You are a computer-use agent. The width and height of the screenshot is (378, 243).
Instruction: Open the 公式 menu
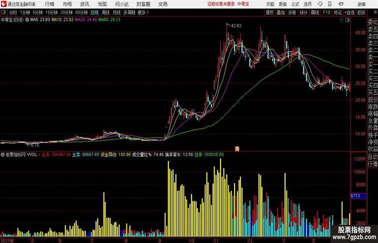click(295, 4)
